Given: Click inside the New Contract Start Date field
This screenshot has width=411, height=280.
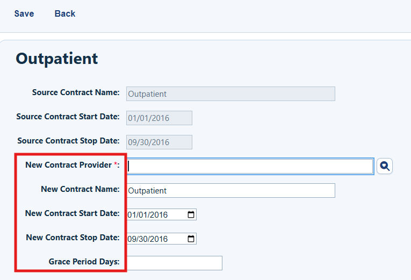Looking at the screenshot, I should 157,214.
